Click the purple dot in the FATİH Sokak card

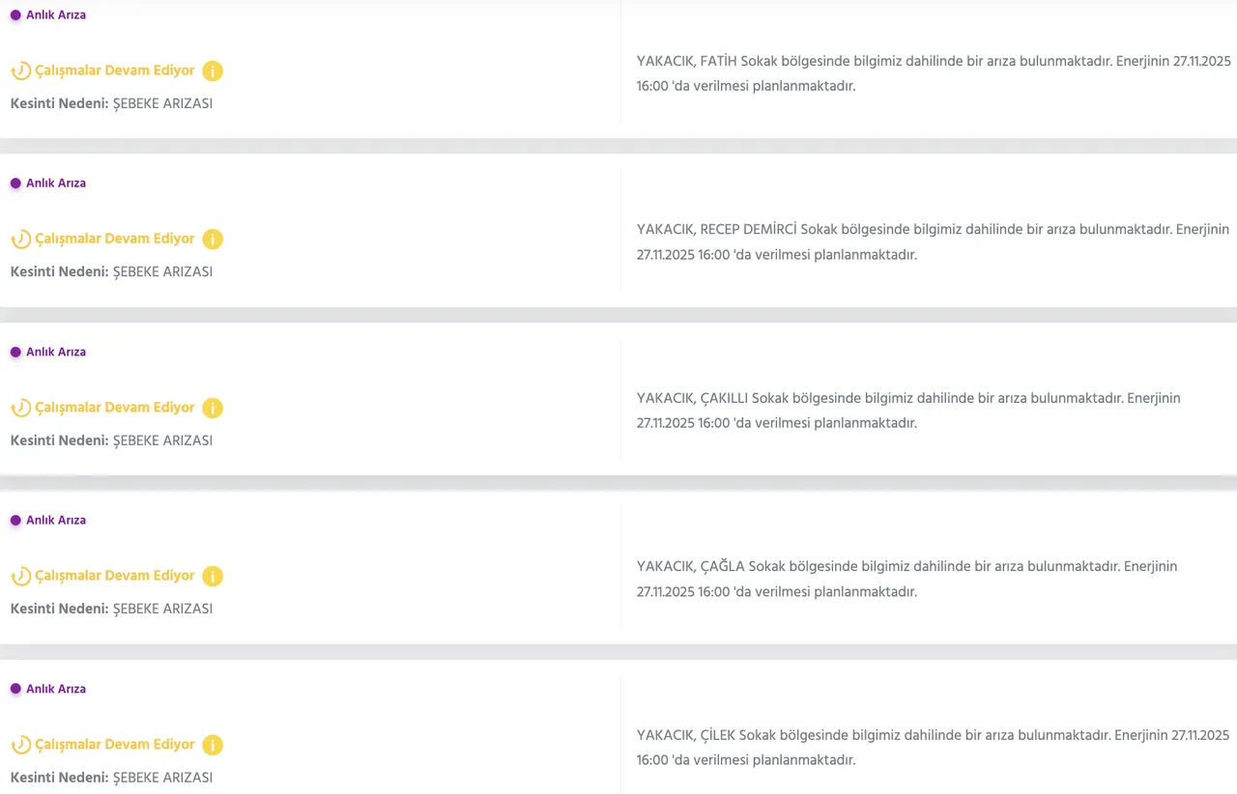tap(15, 14)
